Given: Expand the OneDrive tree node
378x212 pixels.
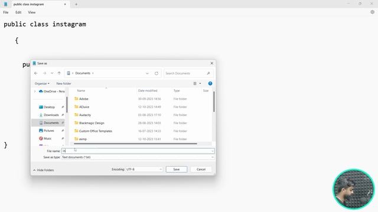Looking at the screenshot, I should click(35, 91).
